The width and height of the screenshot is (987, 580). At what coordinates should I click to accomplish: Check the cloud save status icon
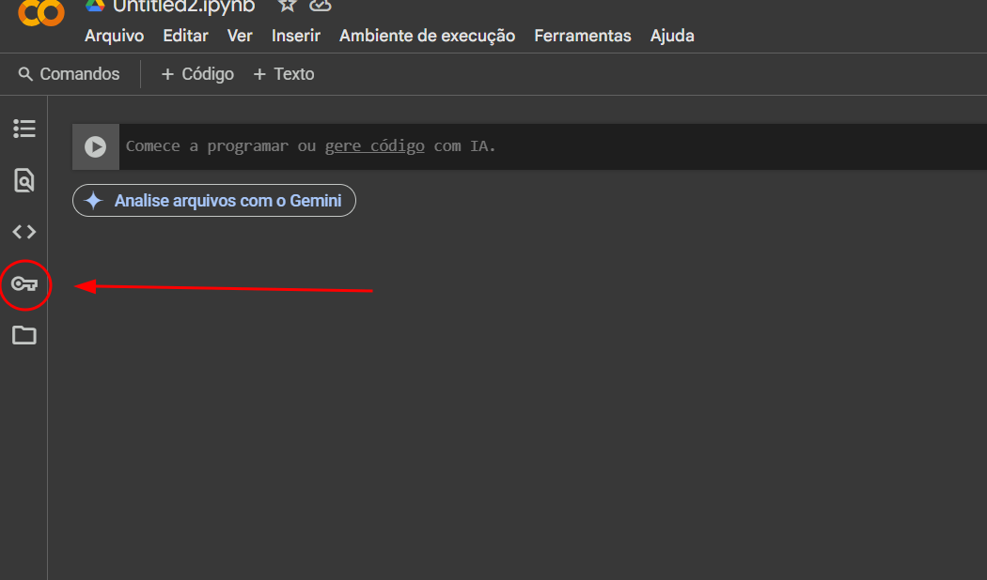[321, 6]
